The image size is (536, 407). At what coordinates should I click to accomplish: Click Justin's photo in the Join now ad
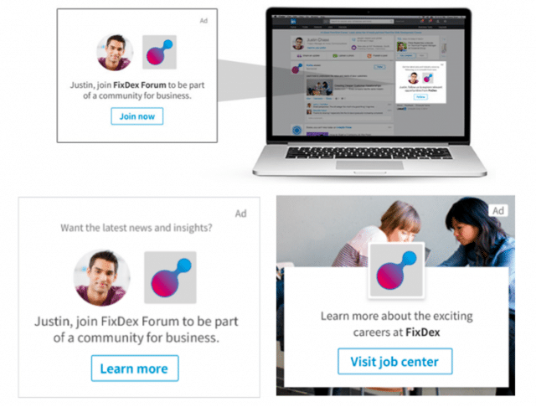(x=115, y=52)
